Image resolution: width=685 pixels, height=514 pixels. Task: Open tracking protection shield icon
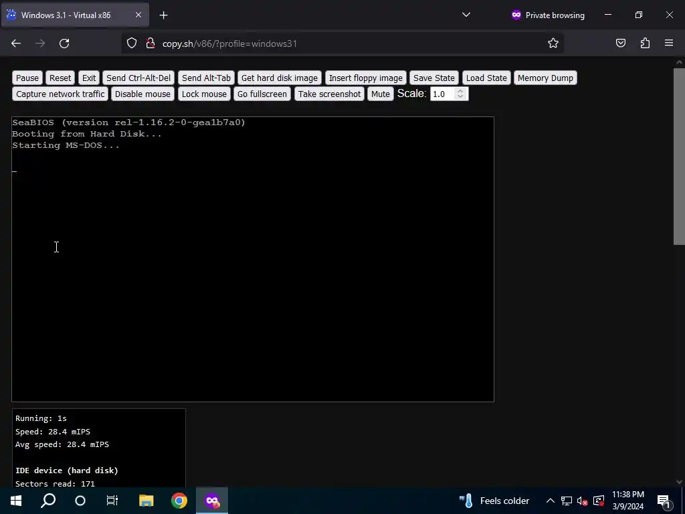pyautogui.click(x=132, y=44)
